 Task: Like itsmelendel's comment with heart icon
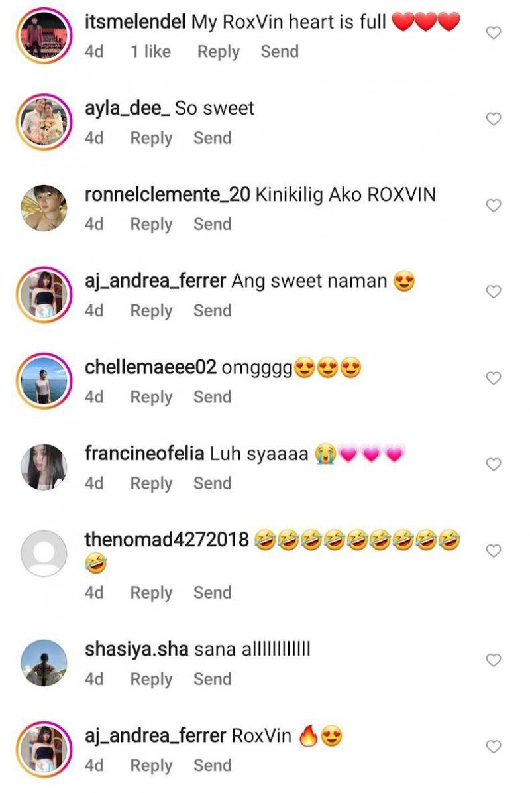pyautogui.click(x=493, y=33)
